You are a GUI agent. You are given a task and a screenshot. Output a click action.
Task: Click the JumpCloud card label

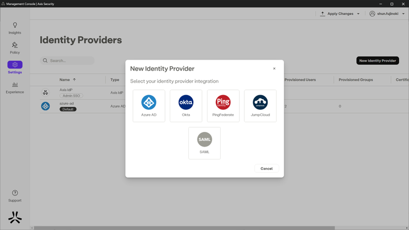pyautogui.click(x=260, y=114)
